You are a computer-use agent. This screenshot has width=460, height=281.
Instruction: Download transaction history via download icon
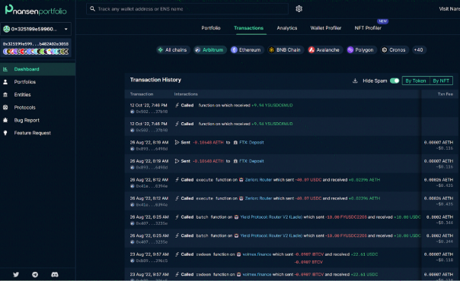click(x=355, y=81)
